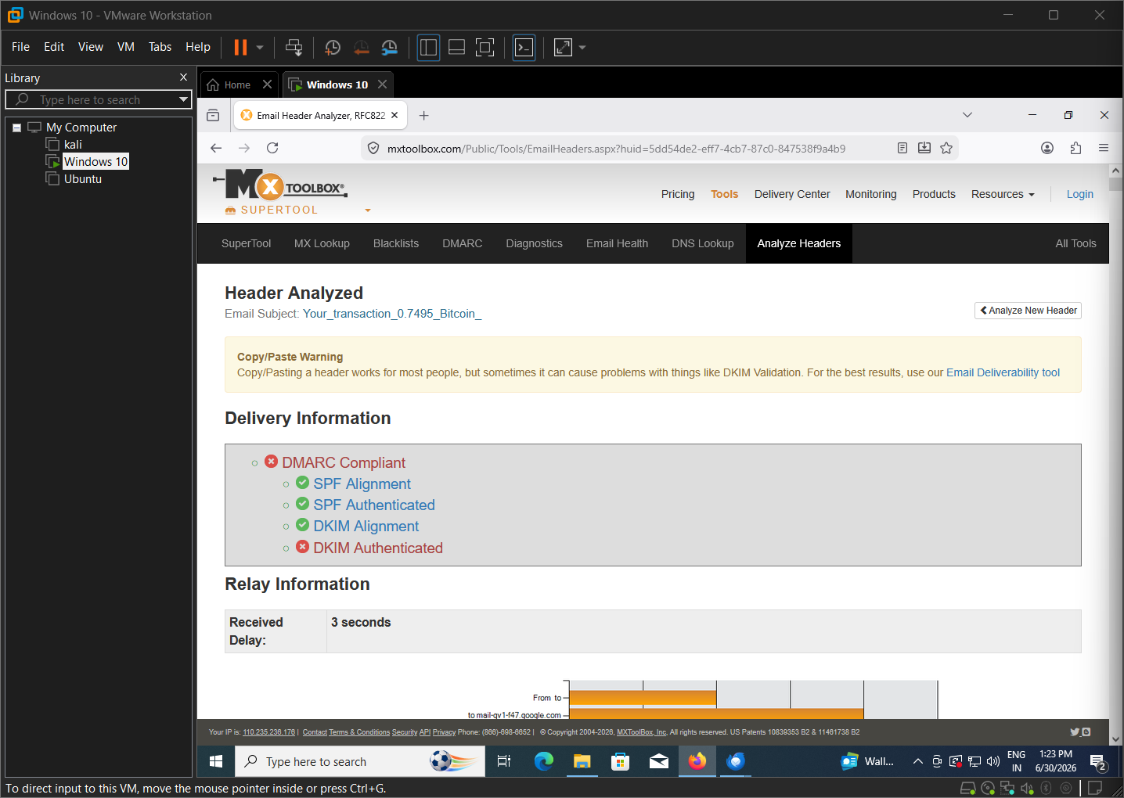This screenshot has height=798, width=1124.
Task: Open the All Tools tab
Action: pyautogui.click(x=1075, y=243)
